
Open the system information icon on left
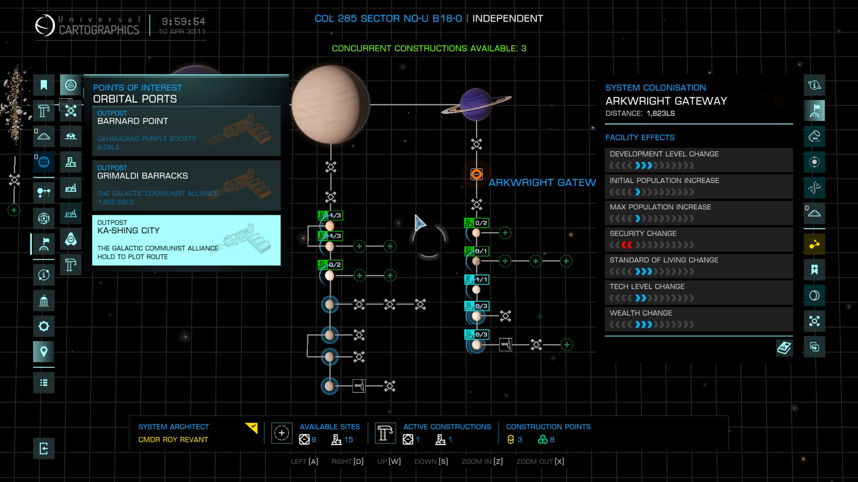(x=44, y=274)
